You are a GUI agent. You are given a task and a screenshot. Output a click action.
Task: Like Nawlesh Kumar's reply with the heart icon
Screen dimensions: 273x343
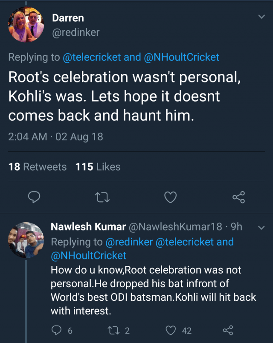(x=171, y=330)
